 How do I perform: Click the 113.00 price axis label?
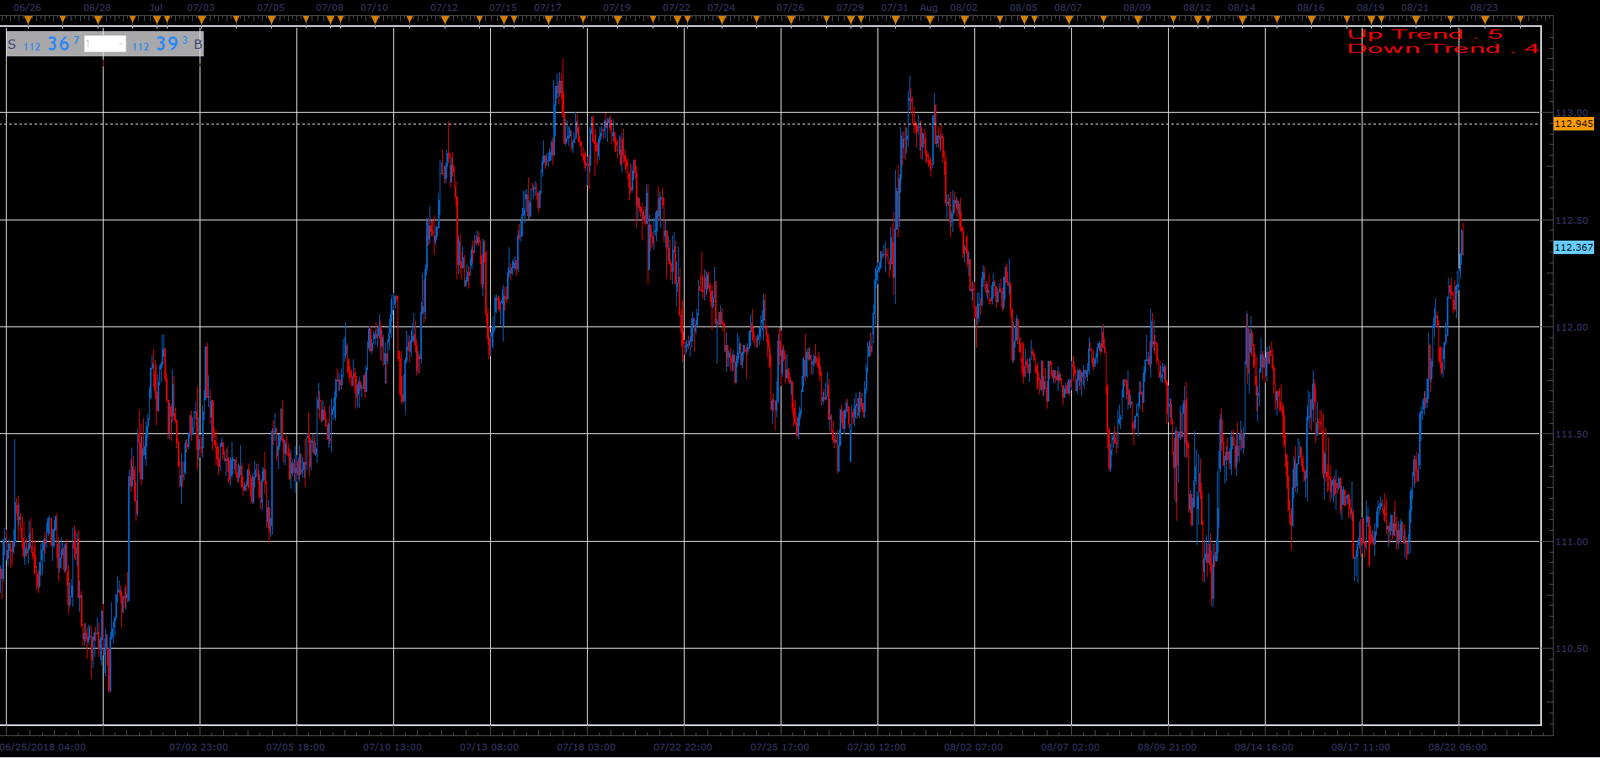pos(1571,113)
